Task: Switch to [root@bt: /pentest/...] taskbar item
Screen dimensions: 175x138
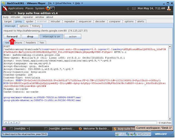Action: [x=60, y=129]
